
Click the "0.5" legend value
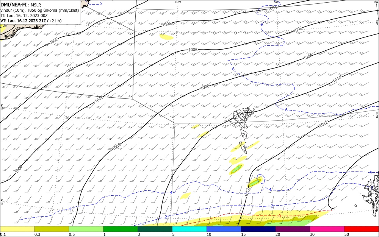pyautogui.click(x=72, y=235)
